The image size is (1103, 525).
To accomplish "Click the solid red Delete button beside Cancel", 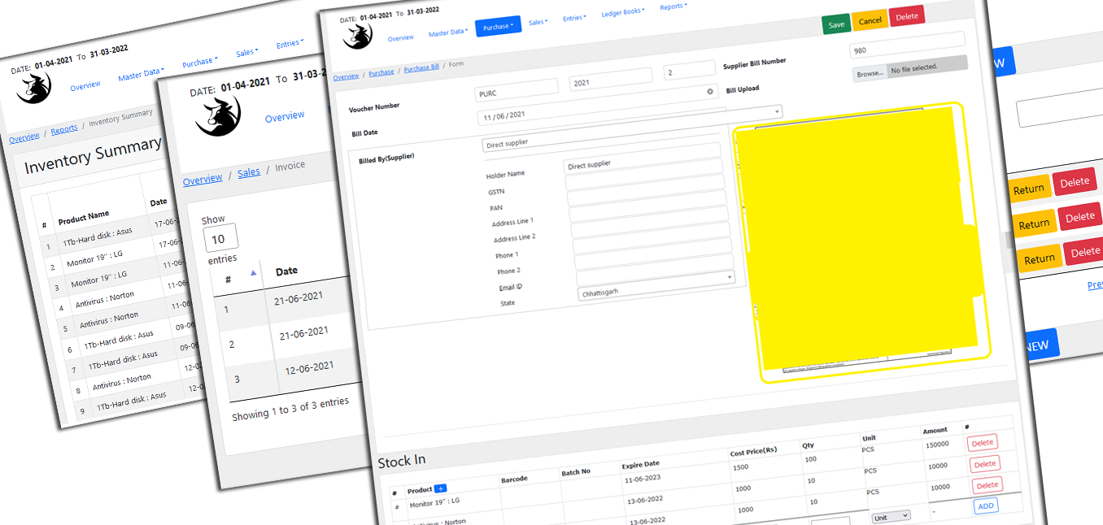I will [x=906, y=16].
